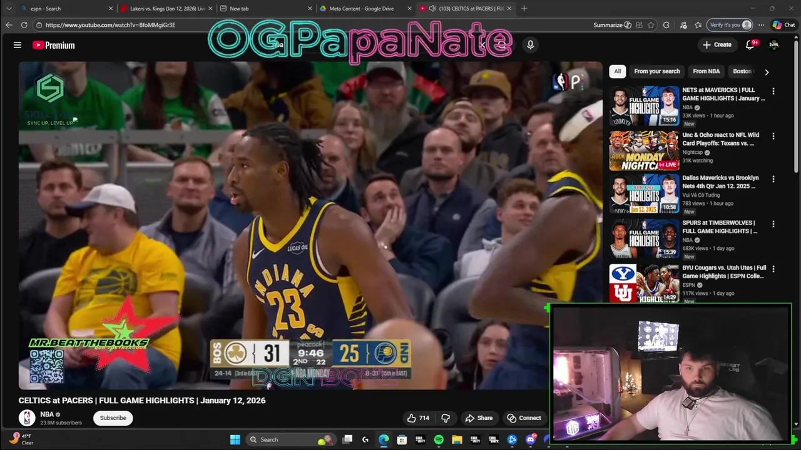Screen dimensions: 801x450
Task: Click the Summarize button in address bar
Action: point(612,25)
